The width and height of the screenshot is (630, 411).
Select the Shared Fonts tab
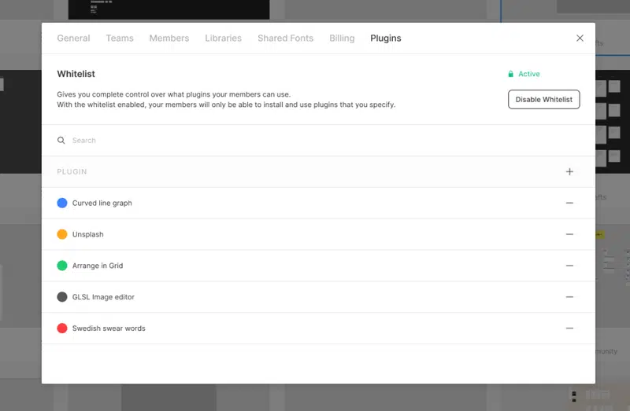(285, 38)
